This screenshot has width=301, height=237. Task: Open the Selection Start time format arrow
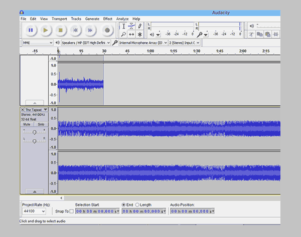[118, 211]
